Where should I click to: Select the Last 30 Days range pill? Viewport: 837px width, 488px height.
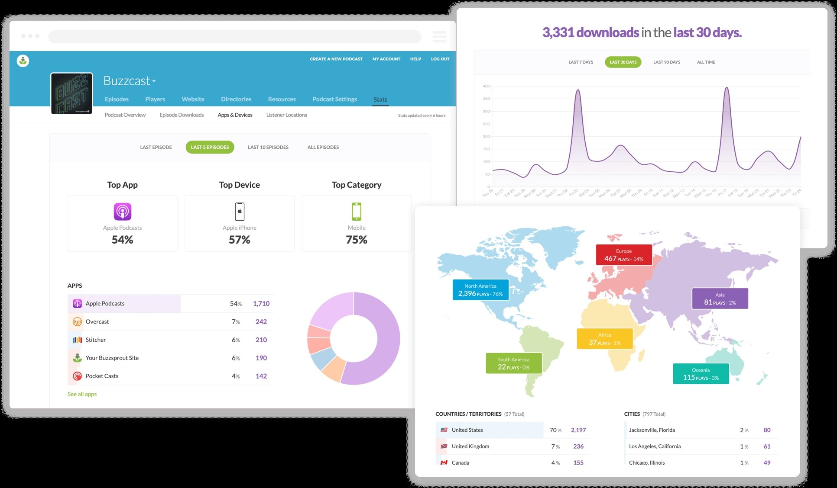pos(623,62)
